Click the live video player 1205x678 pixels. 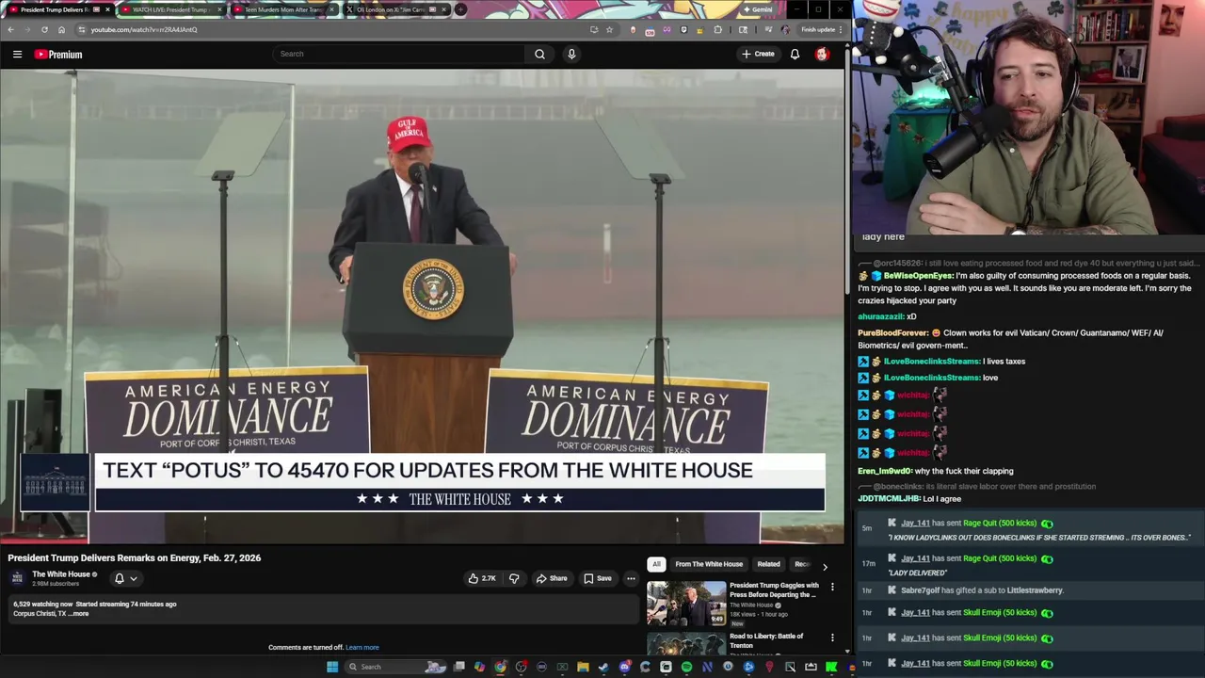point(422,307)
